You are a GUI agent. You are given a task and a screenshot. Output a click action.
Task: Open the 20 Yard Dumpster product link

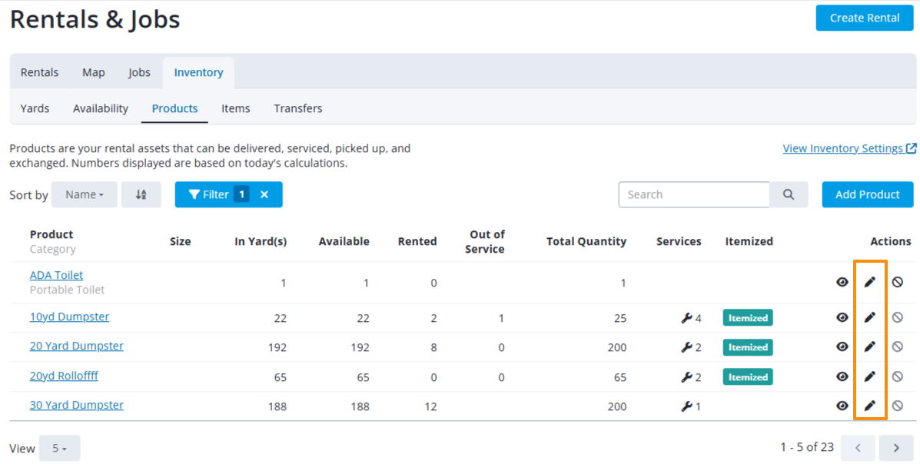tap(76, 346)
